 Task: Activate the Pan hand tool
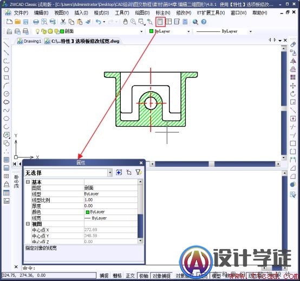tap(125, 22)
